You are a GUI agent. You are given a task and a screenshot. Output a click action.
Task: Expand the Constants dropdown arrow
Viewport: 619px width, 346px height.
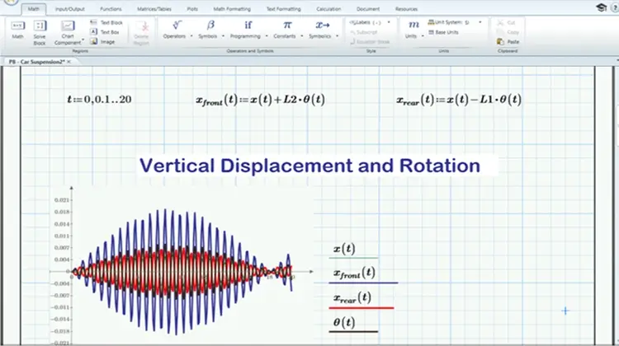point(301,36)
